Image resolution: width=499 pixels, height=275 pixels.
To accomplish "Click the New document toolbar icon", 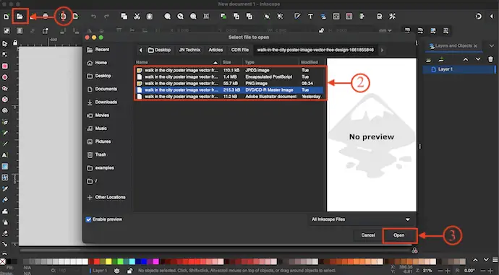I will pos(7,17).
